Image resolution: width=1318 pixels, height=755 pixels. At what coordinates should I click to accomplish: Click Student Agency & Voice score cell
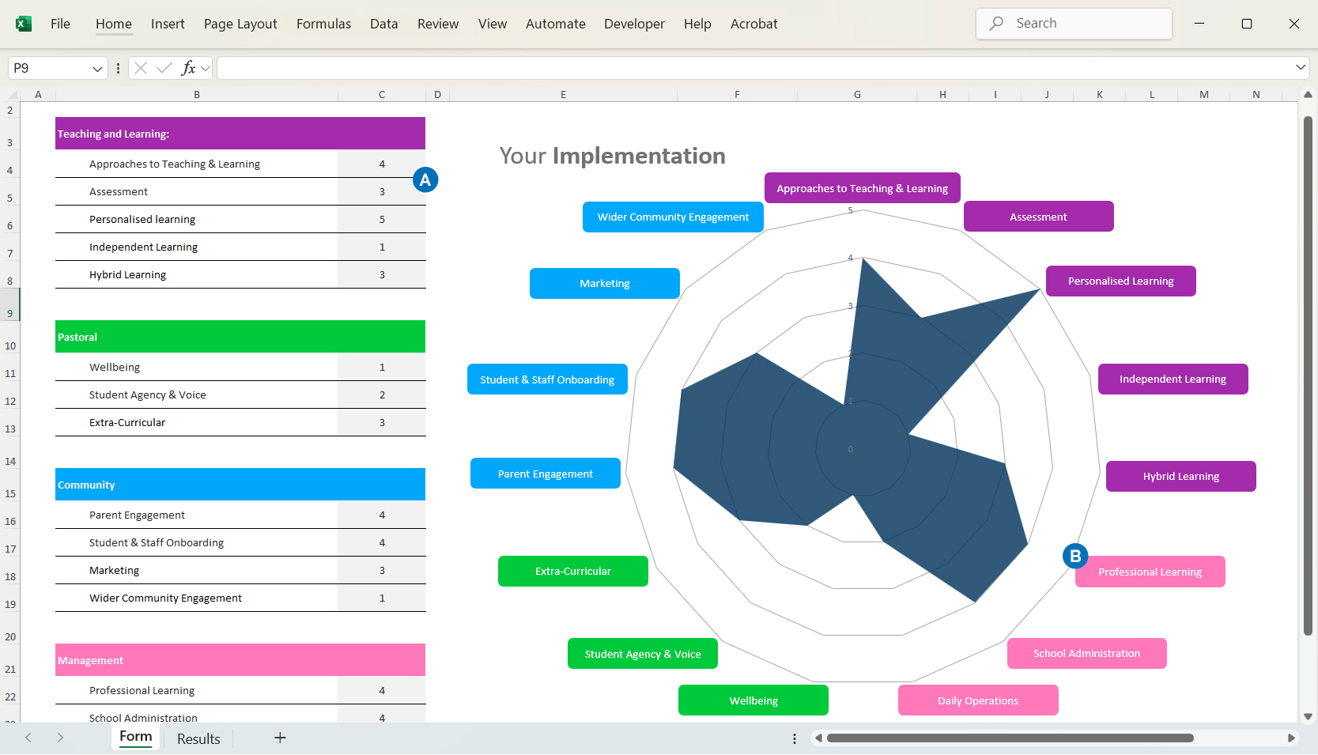[x=382, y=394]
